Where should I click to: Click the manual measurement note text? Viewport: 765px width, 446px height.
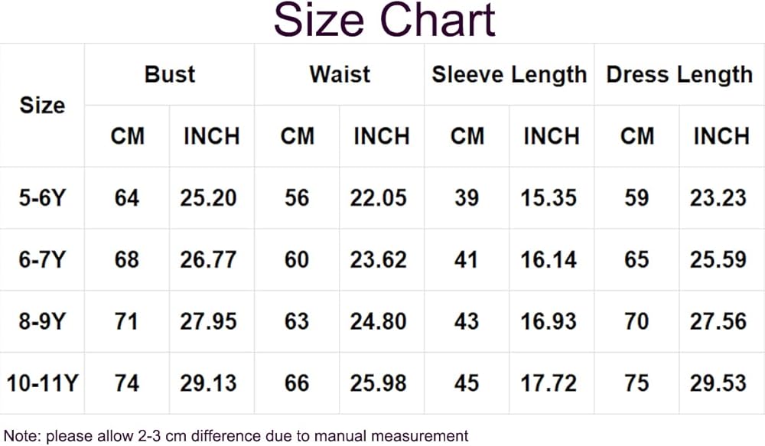pos(235,436)
